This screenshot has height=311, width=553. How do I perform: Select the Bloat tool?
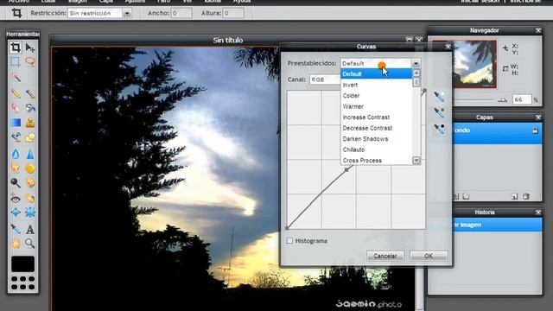point(16,213)
